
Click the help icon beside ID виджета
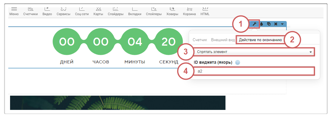coord(238,62)
